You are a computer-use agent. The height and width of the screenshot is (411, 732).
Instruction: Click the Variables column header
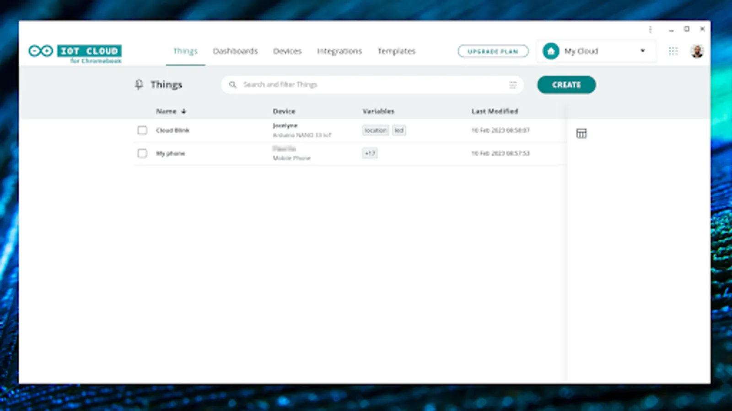tap(378, 111)
